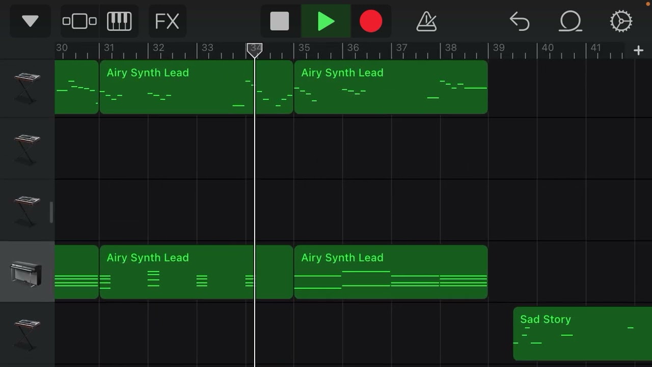The height and width of the screenshot is (367, 652).
Task: Switch to the tracks view button
Action: coord(79,21)
